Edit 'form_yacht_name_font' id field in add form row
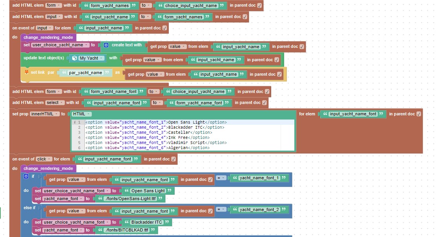Screen dimensions: 436x237 114,91
